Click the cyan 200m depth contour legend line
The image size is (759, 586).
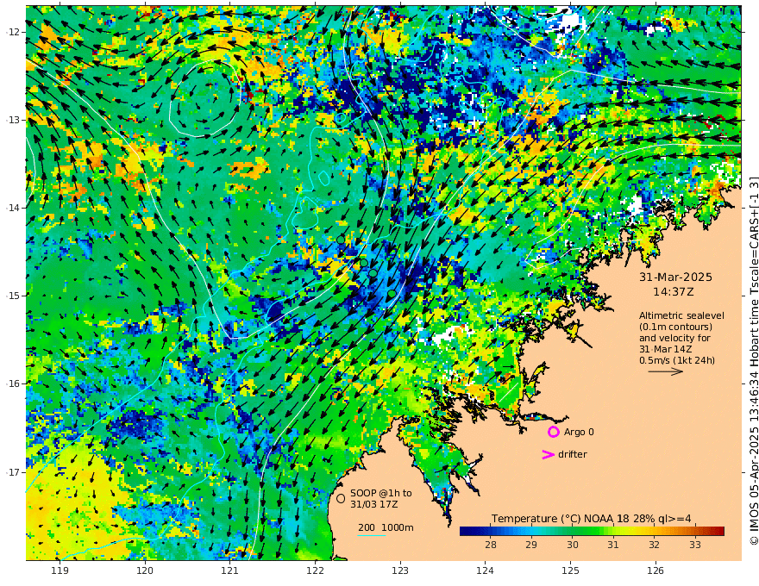tap(372, 535)
